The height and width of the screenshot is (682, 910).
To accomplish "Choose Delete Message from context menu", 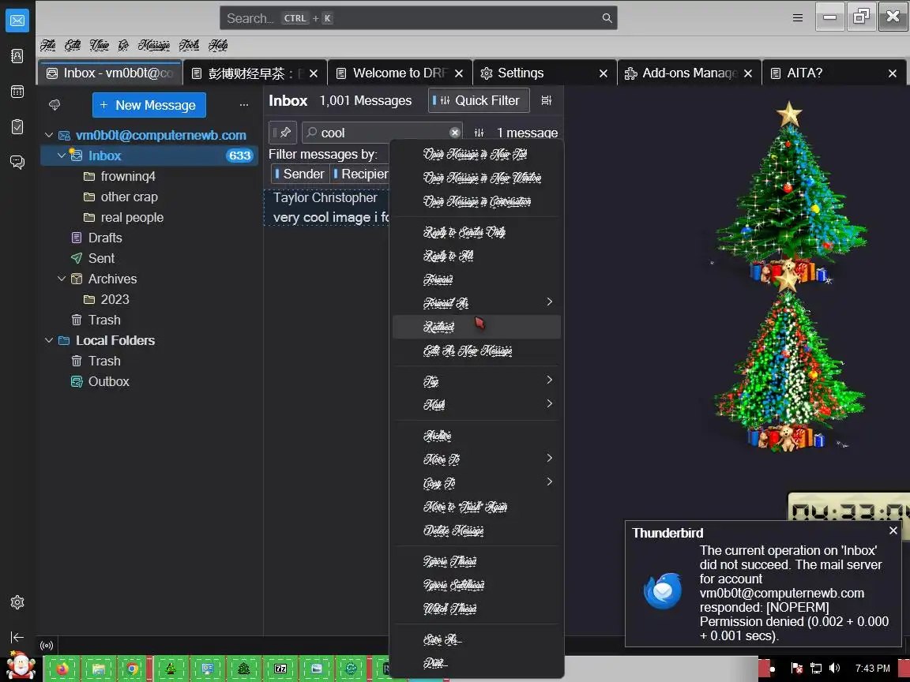I will pyautogui.click(x=477, y=530).
